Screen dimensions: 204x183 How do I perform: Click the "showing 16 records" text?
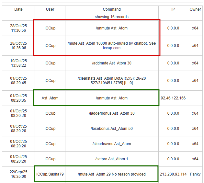pyautogui.click(x=112, y=17)
